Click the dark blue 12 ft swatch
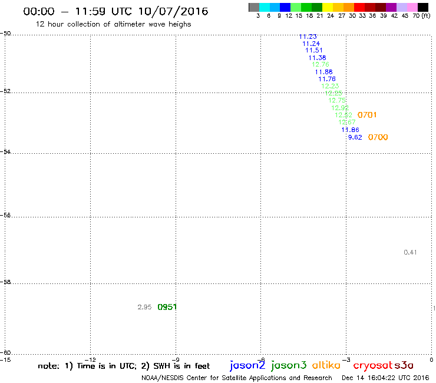Image resolution: width=436 pixels, height=383 pixels. (285, 7)
